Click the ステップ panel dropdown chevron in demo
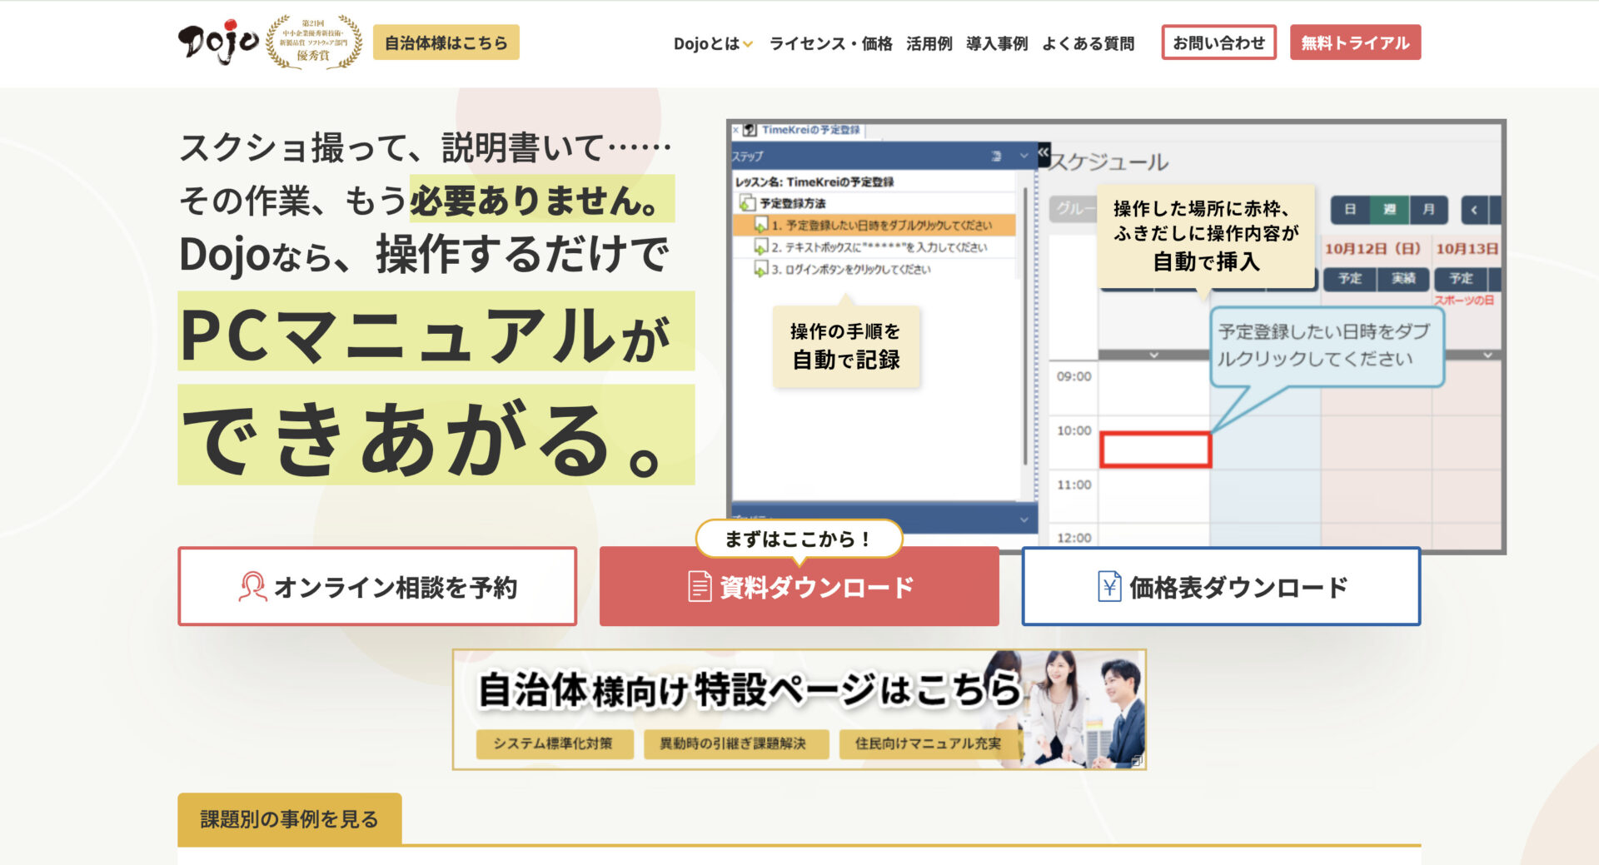 (x=1024, y=156)
